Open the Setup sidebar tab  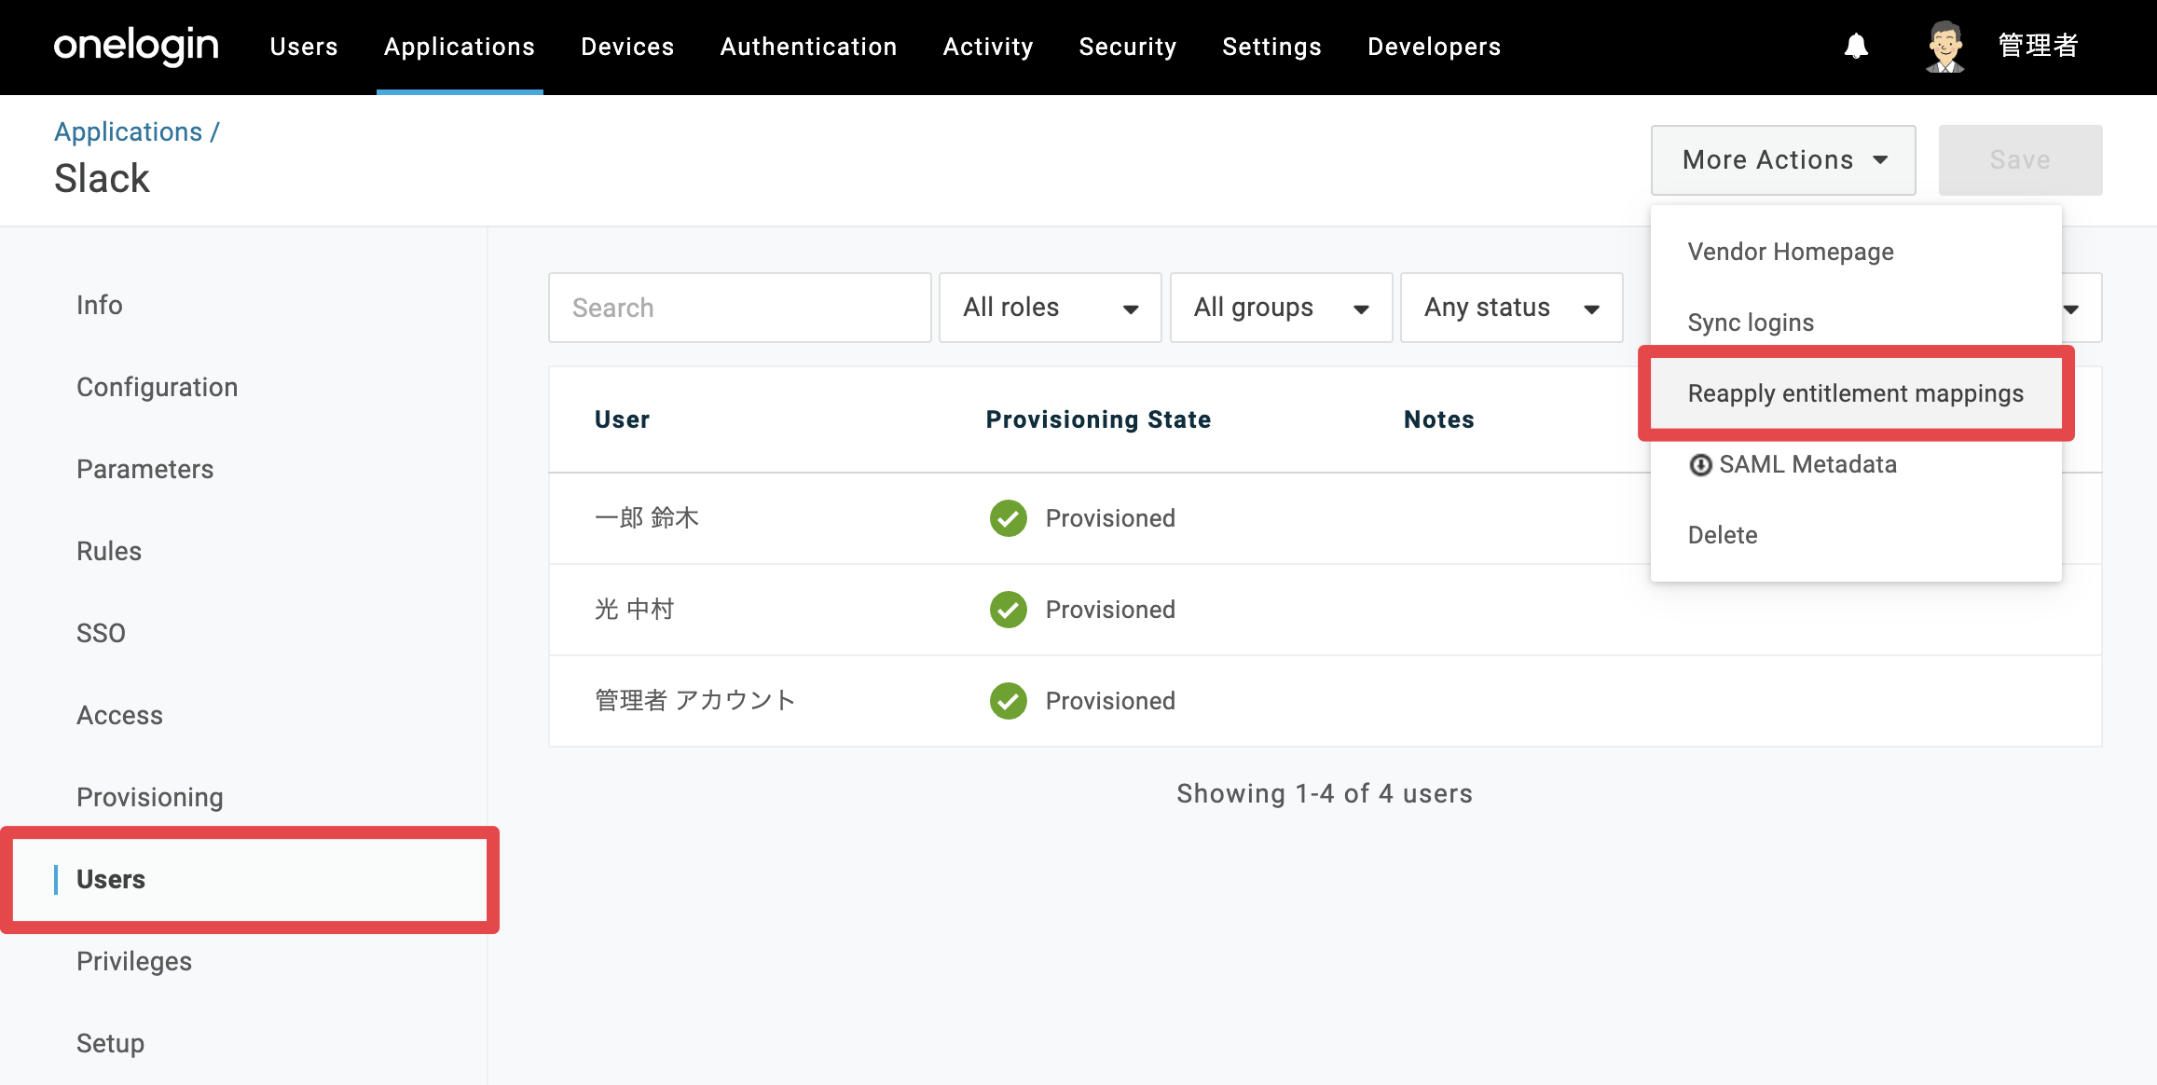click(110, 1044)
